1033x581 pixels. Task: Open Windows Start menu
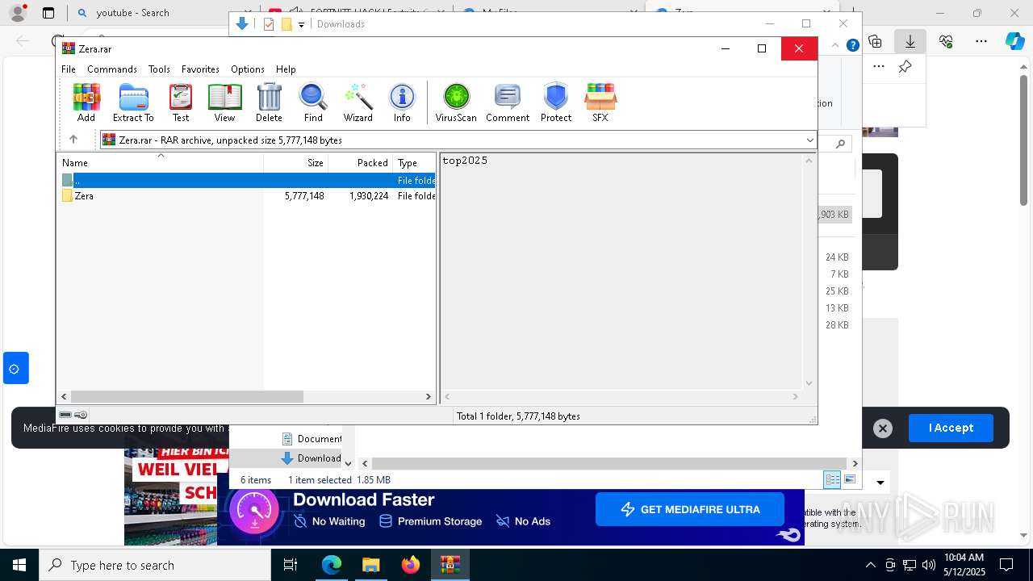[x=19, y=565]
